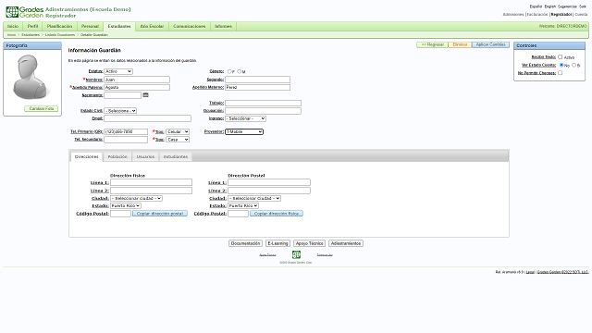Viewport: 592px width, 333px height.
Task: Click the Apellido Materno input field
Action: [x=258, y=87]
